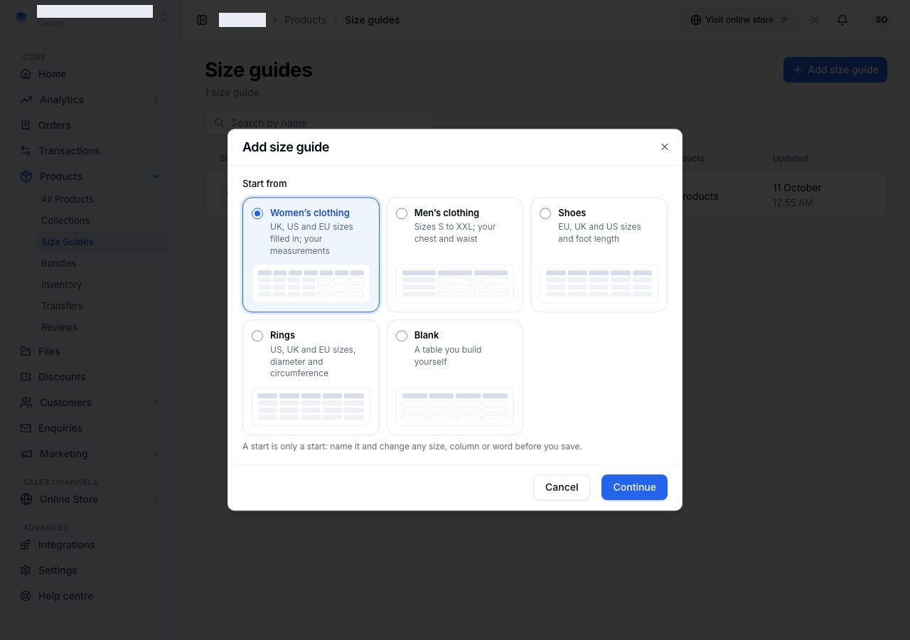The width and height of the screenshot is (910, 640).
Task: Pick the Shoes radio option
Action: click(x=545, y=213)
